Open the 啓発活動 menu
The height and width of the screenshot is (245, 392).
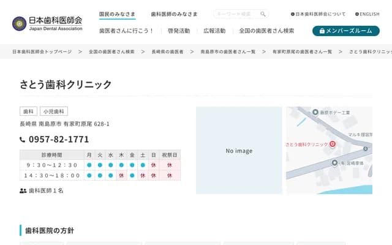tap(178, 31)
